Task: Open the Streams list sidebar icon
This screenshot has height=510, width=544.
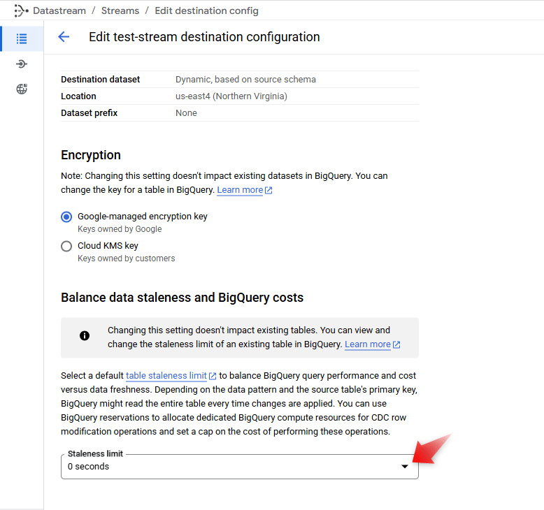Action: click(x=22, y=38)
